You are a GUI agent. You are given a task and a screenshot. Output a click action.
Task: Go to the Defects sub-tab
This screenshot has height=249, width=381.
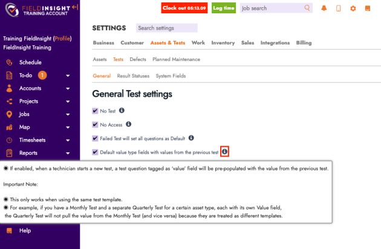click(138, 59)
